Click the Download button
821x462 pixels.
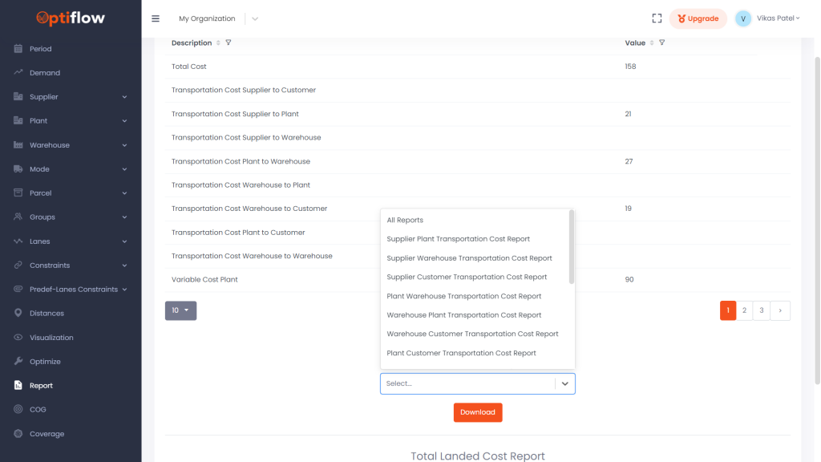point(478,412)
